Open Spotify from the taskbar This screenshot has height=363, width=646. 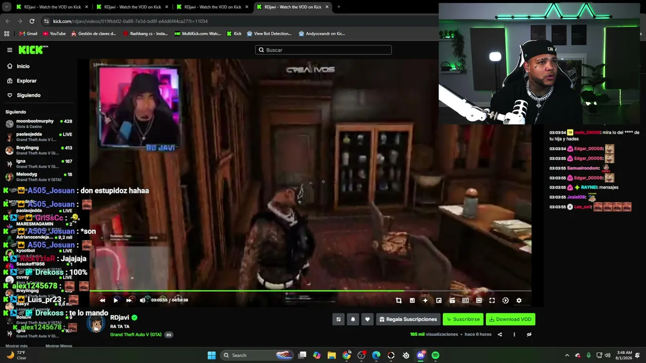point(436,355)
